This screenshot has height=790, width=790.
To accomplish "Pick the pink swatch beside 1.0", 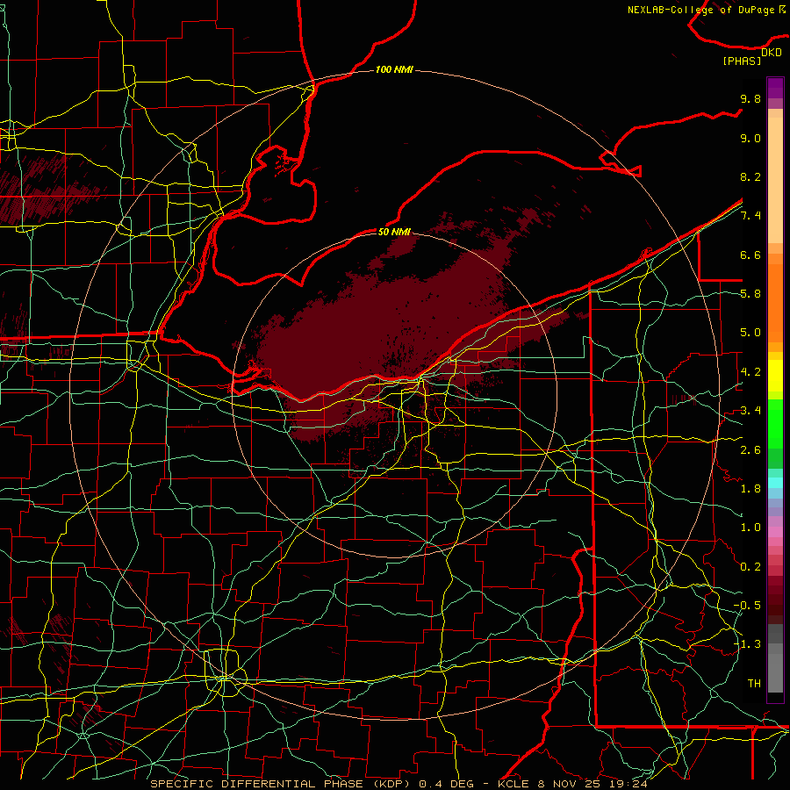I will (775, 532).
